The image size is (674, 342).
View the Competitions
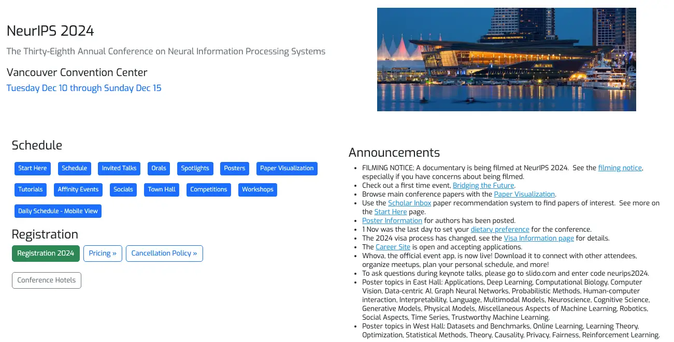pos(209,189)
